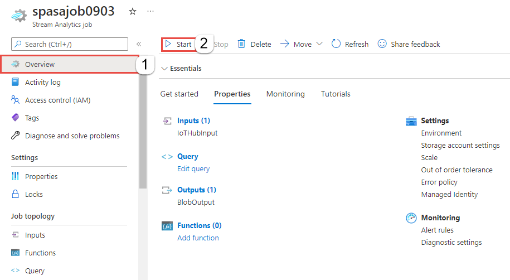Open Diagnostic settings
510x280 pixels.
coord(451,242)
